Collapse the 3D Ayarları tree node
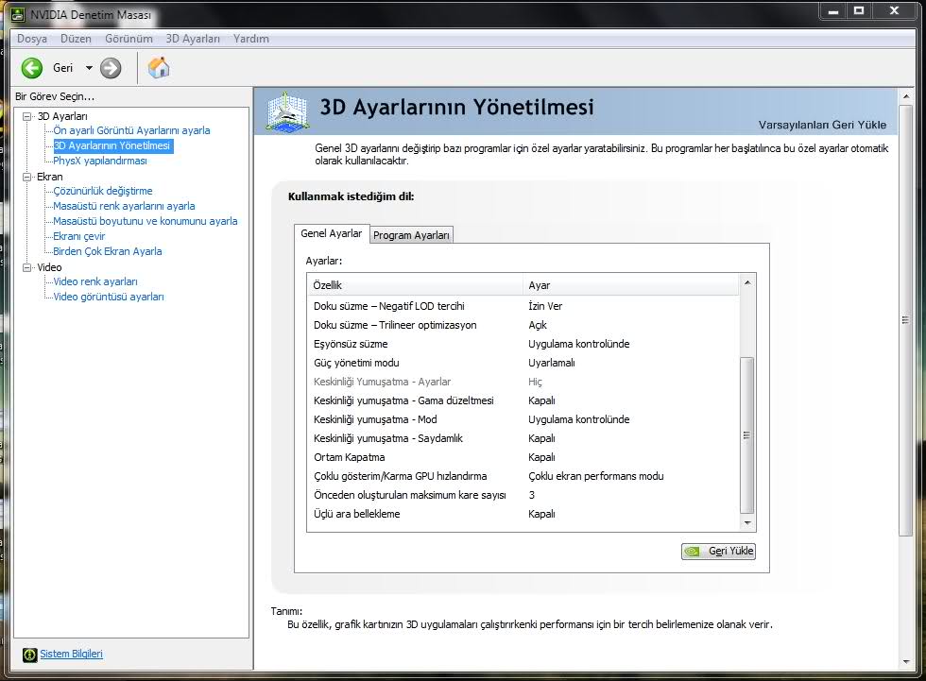This screenshot has width=926, height=681. click(x=26, y=116)
